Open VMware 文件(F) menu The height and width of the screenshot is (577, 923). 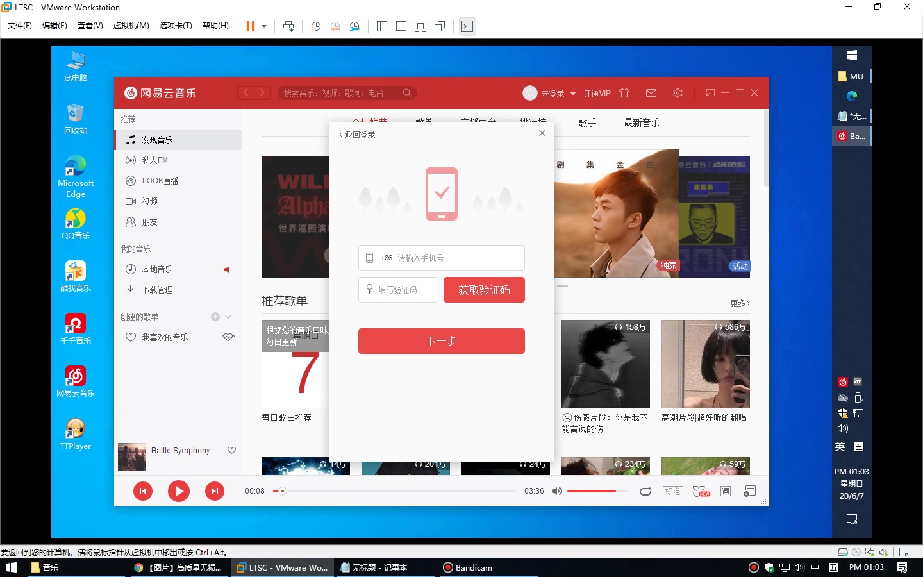click(19, 26)
